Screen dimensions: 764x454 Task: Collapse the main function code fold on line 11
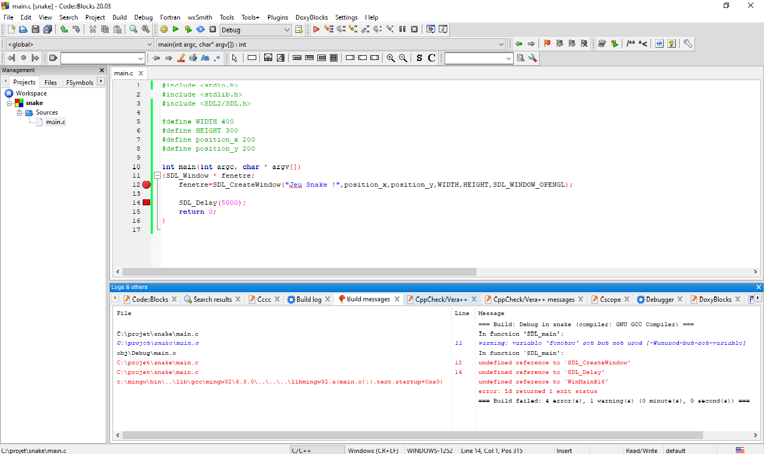coord(157,175)
